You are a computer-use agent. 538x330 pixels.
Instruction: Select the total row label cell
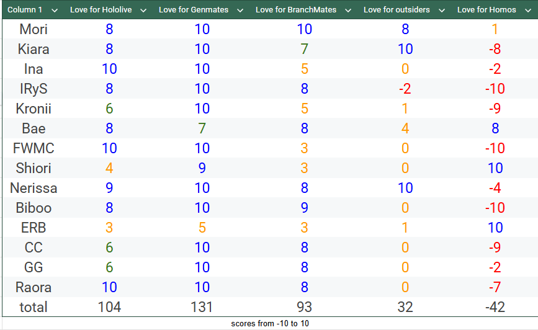[x=34, y=307]
